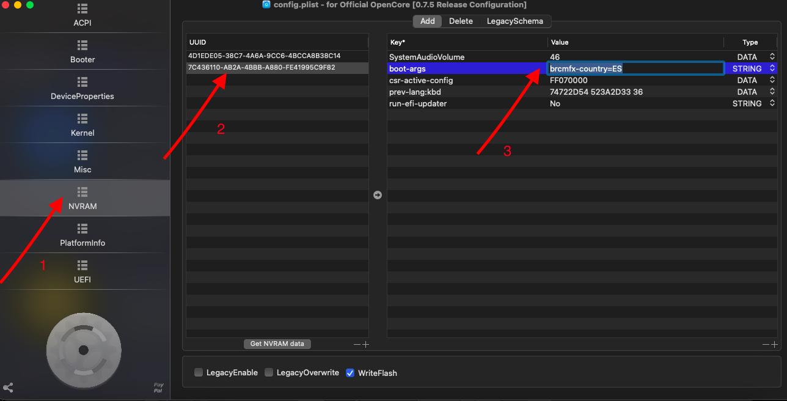787x401 pixels.
Task: Click the yellow minimize window button
Action: click(x=18, y=5)
